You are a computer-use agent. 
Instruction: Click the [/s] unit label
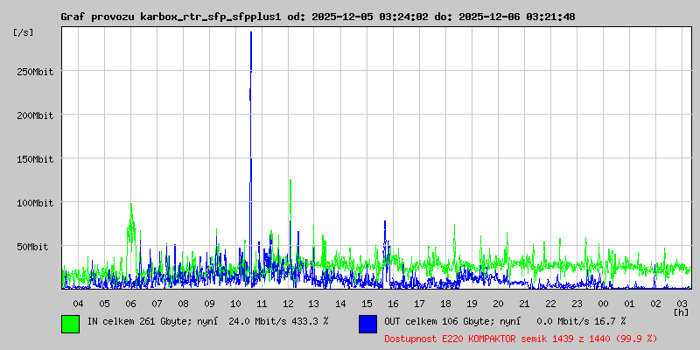point(23,31)
